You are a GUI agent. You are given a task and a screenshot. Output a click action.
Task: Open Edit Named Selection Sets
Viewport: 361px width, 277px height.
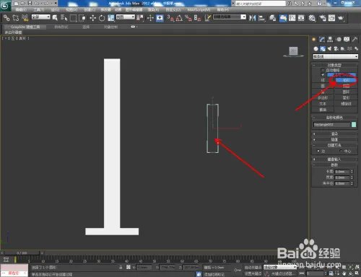[208, 18]
